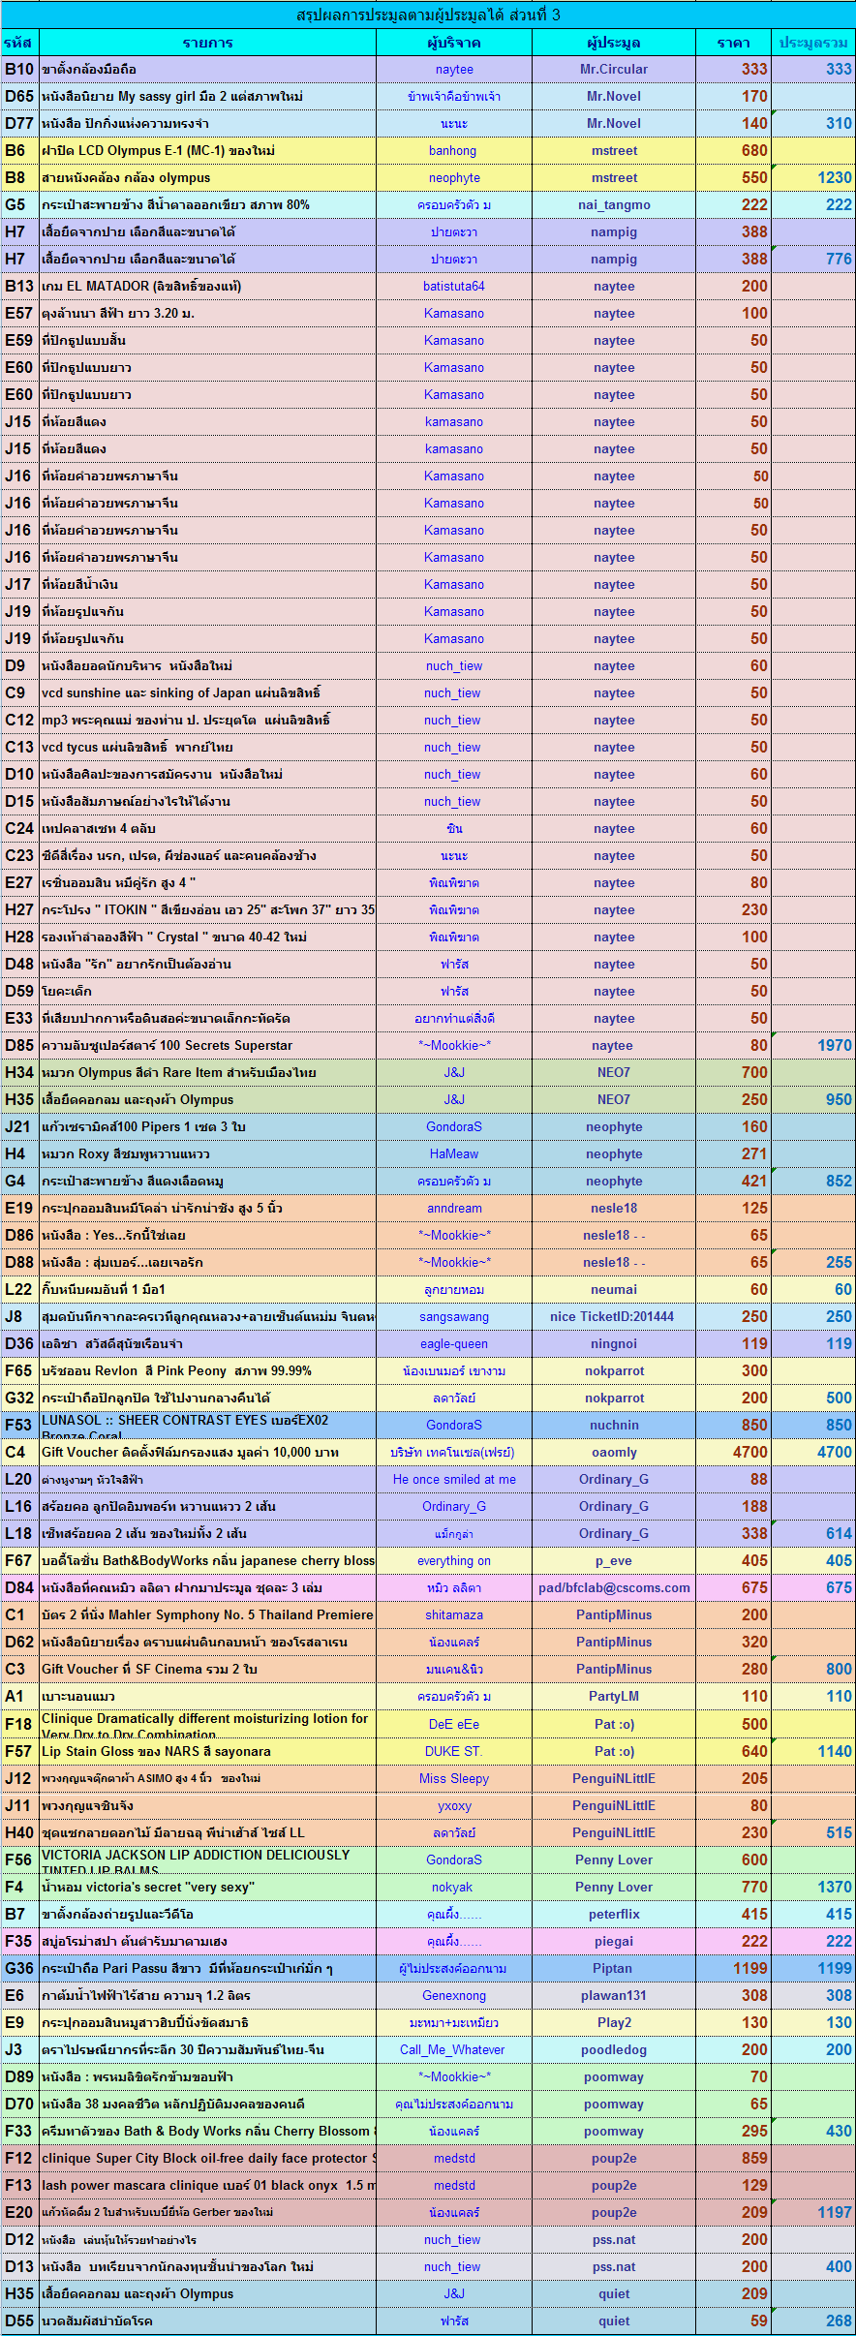856x2336 pixels.
Task: Click bidder cell nice TicketID:201444
Action: [614, 1317]
